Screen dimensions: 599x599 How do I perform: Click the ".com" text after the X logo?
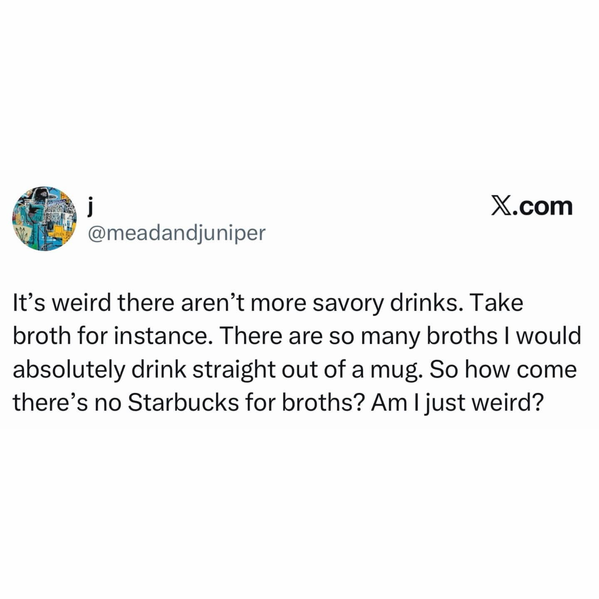(542, 207)
